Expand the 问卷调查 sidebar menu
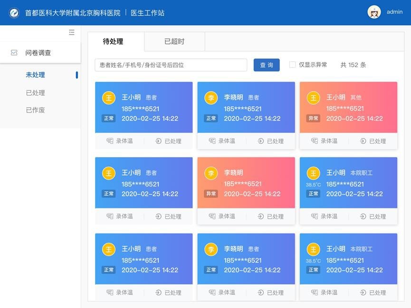Screen dimensions: 411x308 pyautogui.click(x=38, y=53)
